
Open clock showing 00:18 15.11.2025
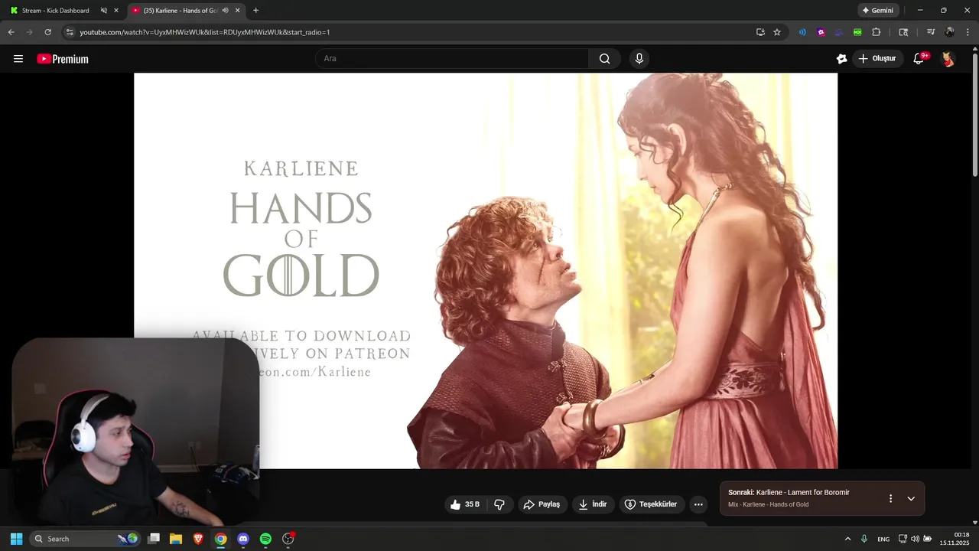[955, 539]
